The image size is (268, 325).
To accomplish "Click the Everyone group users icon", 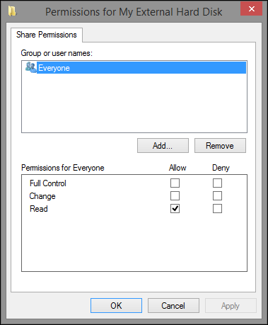I will pos(31,67).
